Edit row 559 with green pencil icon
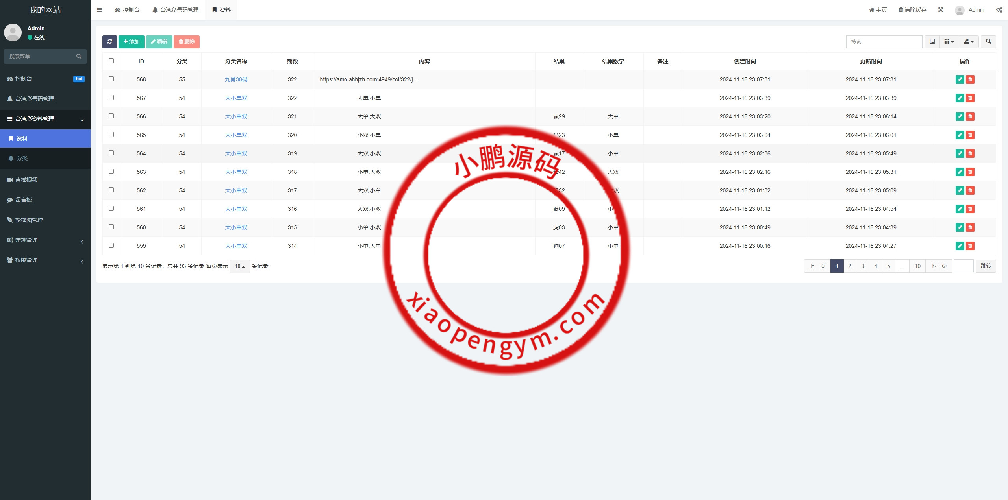 tap(960, 246)
